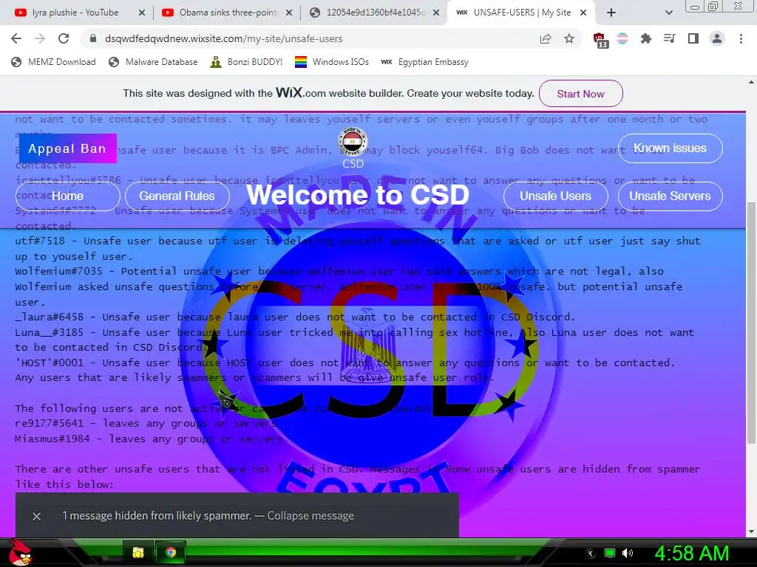Image resolution: width=757 pixels, height=567 pixels.
Task: Go to Home page of CSD
Action: 67,196
